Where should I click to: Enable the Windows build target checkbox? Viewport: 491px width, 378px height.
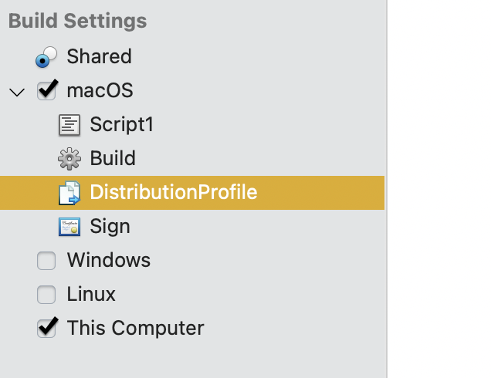point(46,261)
